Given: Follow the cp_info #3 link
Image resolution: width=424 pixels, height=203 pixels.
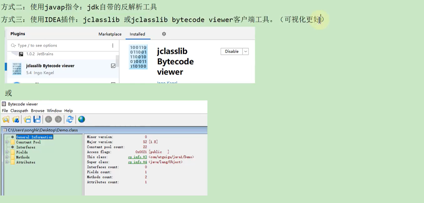Looking at the screenshot, I should coord(137,157).
